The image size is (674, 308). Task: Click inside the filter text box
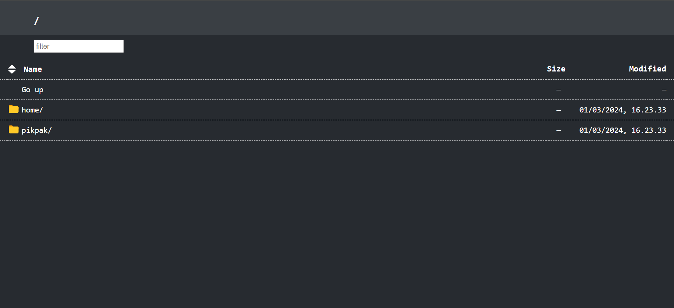click(79, 46)
